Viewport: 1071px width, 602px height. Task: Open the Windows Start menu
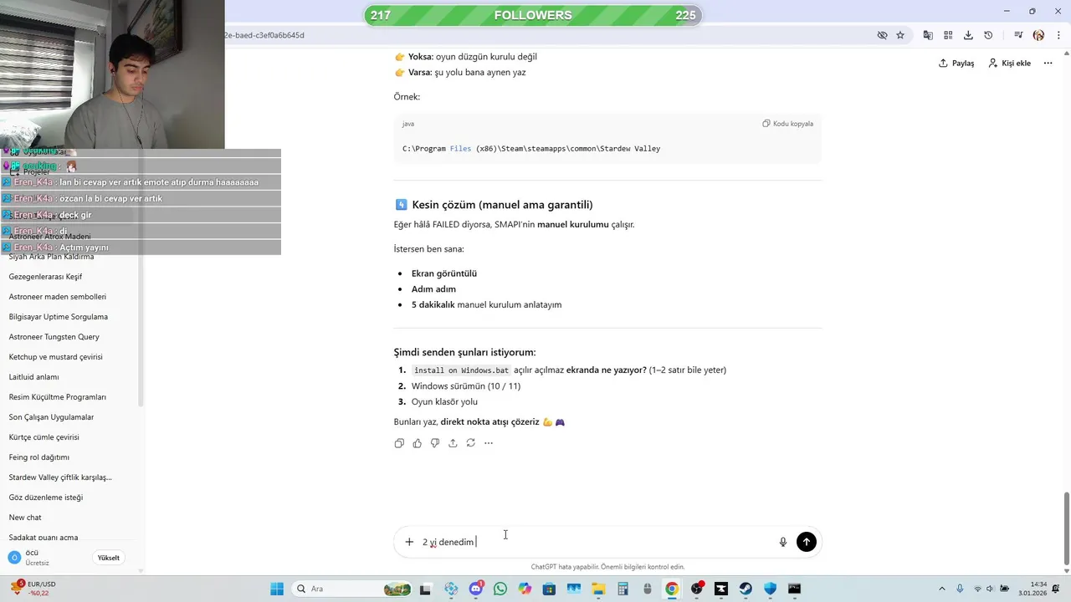(x=276, y=589)
